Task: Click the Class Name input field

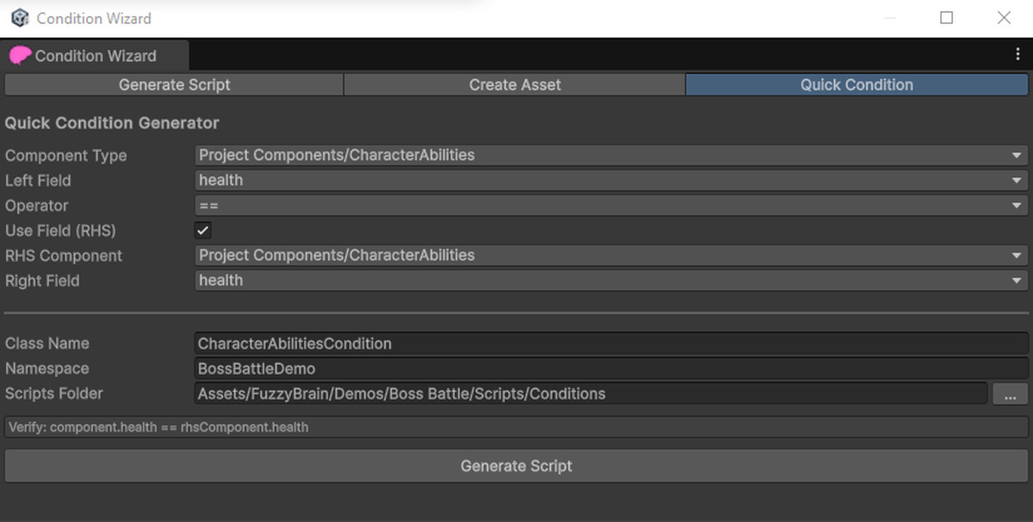Action: pos(611,343)
